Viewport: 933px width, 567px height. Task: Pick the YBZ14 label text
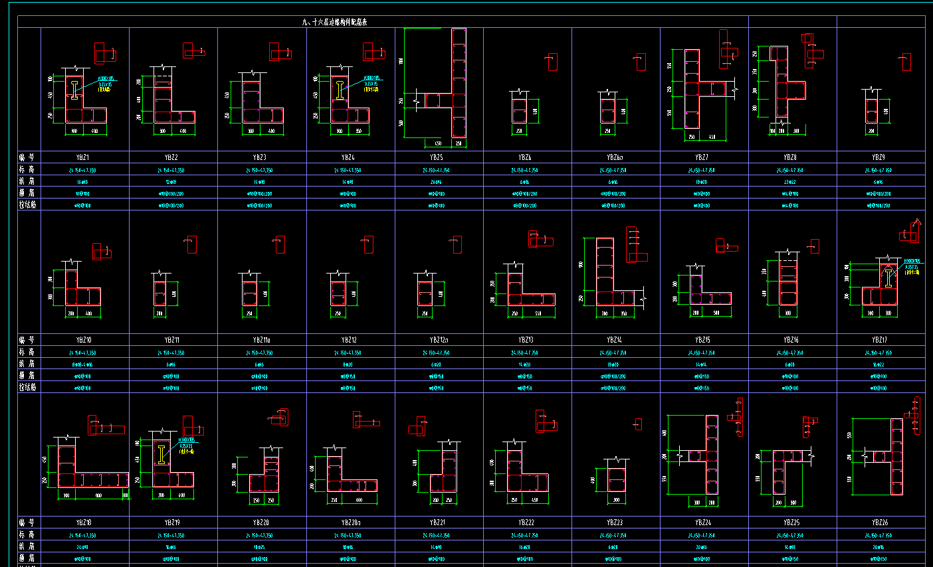614,340
